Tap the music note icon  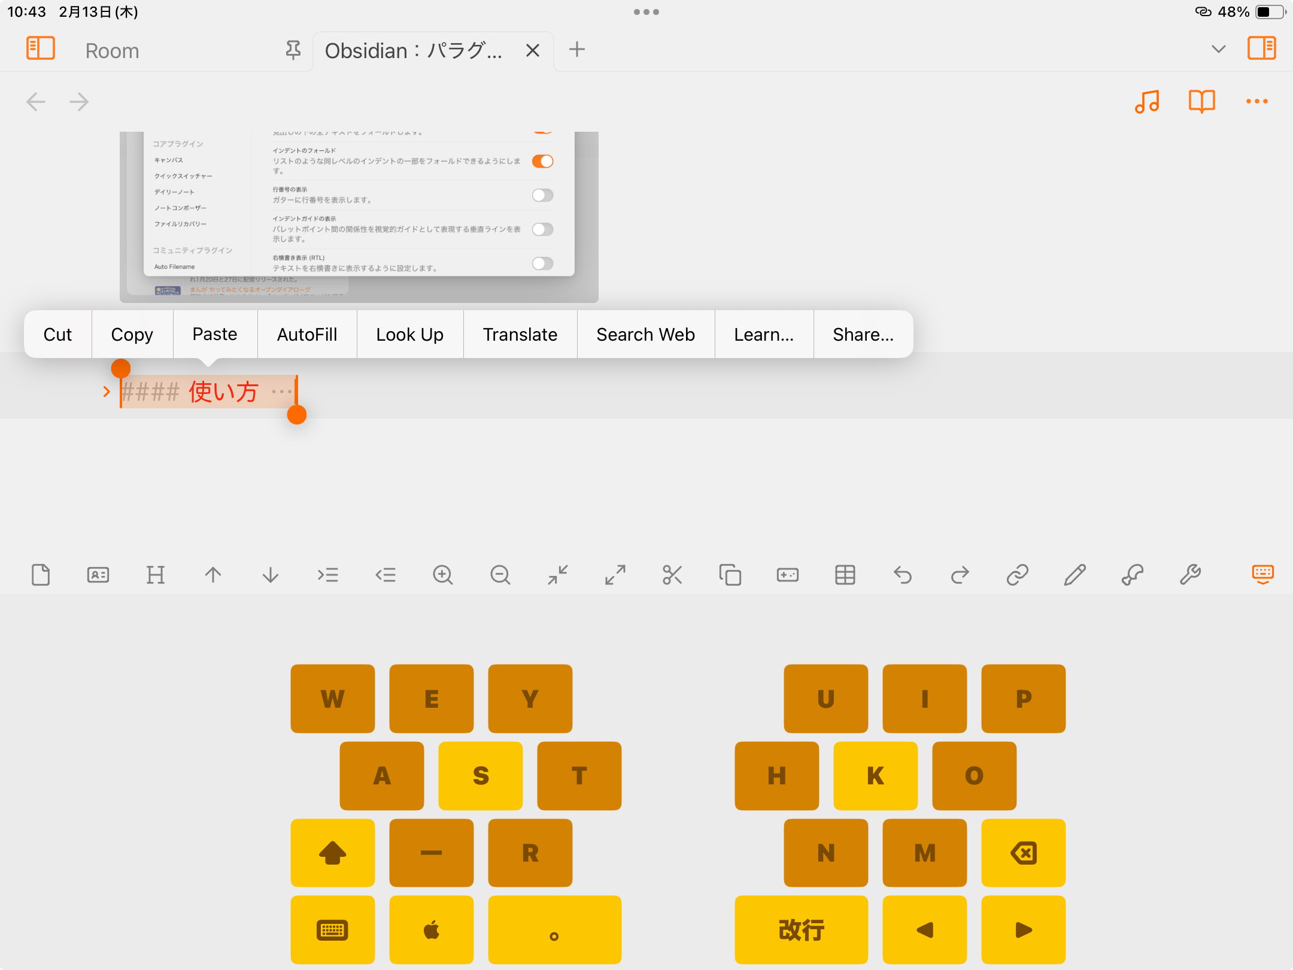tap(1146, 102)
